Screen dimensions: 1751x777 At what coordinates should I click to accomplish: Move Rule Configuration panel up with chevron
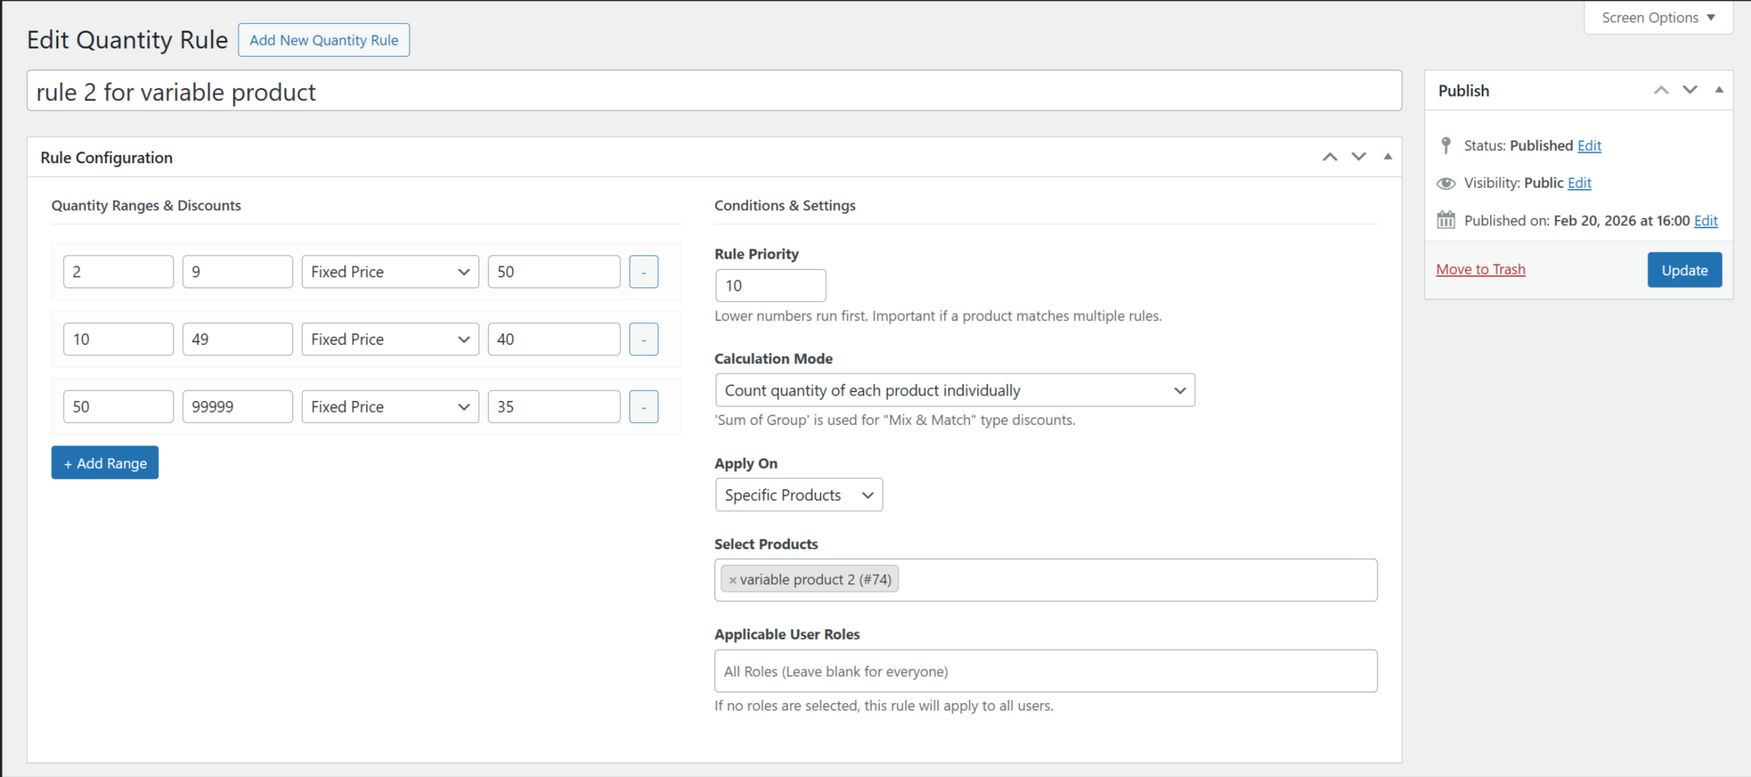(x=1329, y=156)
